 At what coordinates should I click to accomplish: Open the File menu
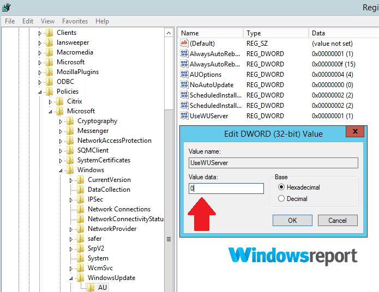(10, 21)
